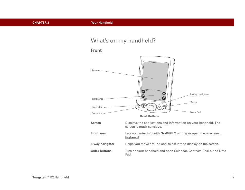Click the center of the 5-way navigator

152,107
